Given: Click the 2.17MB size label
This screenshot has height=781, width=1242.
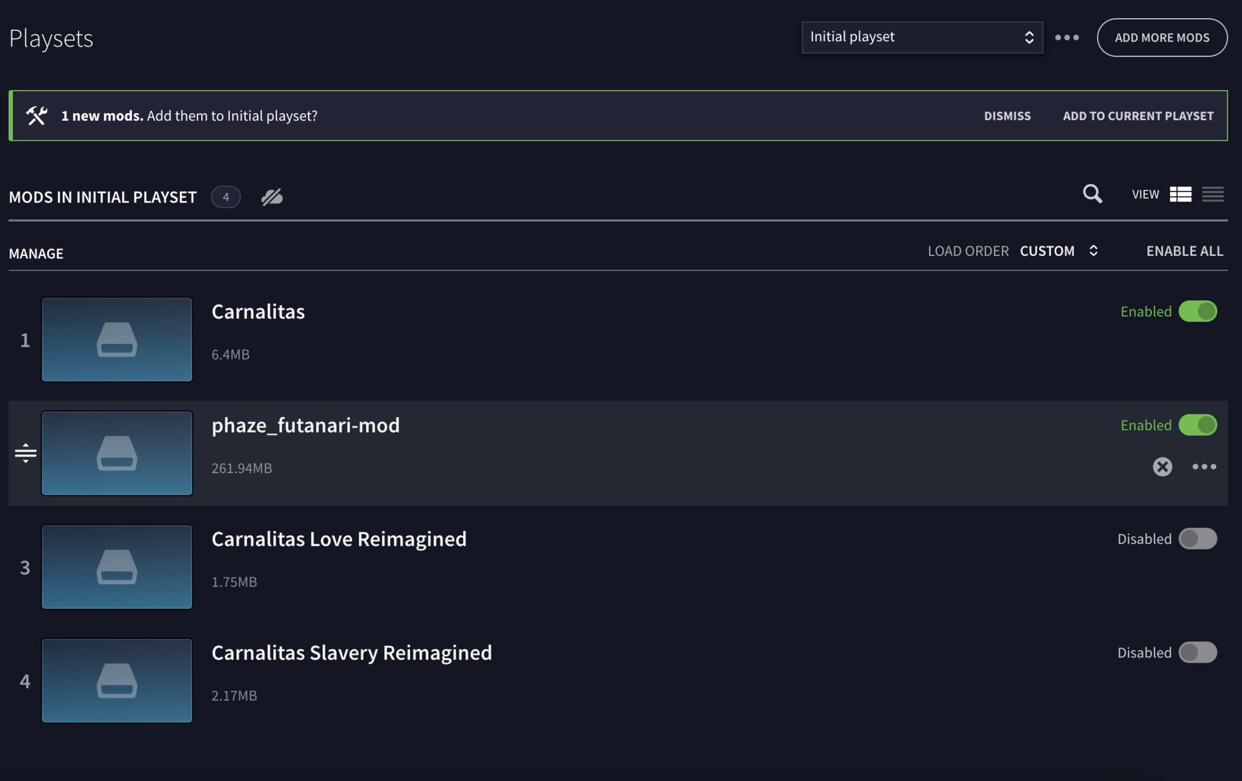Looking at the screenshot, I should pos(234,696).
